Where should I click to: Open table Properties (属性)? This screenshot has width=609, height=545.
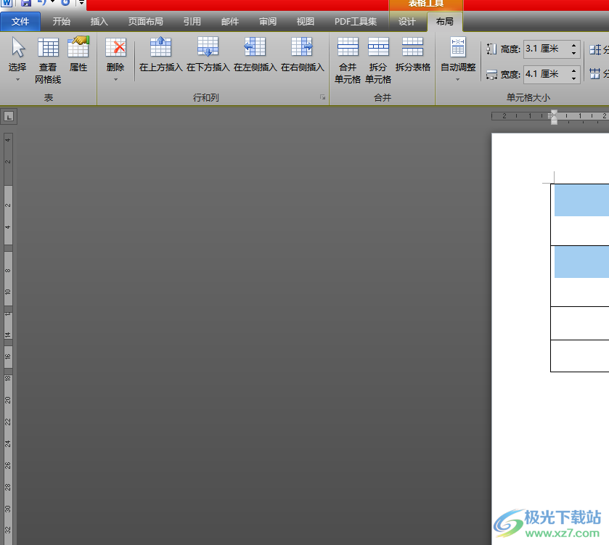click(x=78, y=54)
